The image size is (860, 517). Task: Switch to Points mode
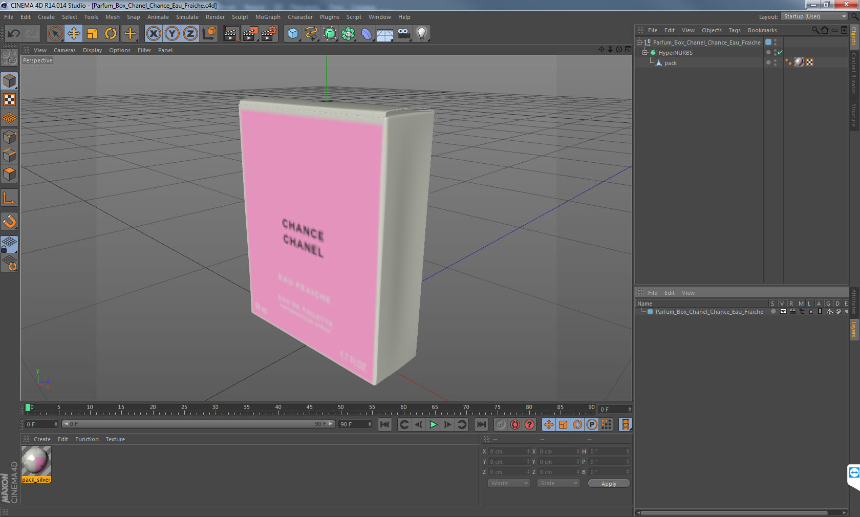(9, 137)
